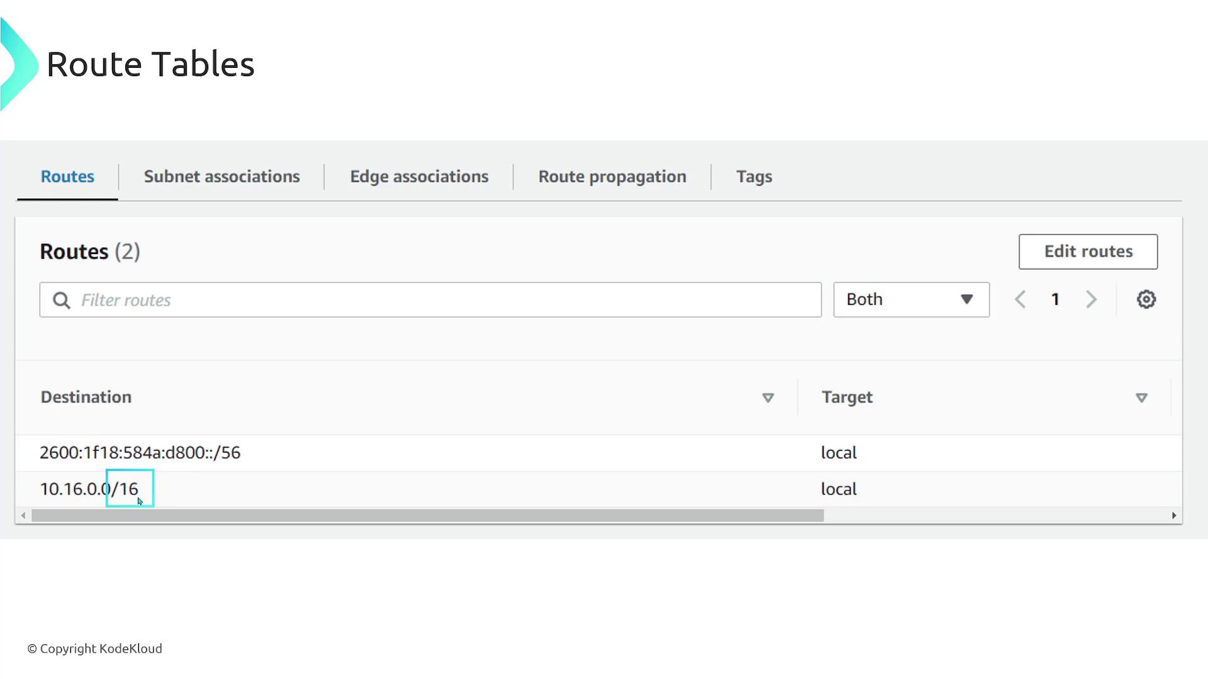Open the route table preferences gear icon
1208x679 pixels.
click(x=1146, y=299)
